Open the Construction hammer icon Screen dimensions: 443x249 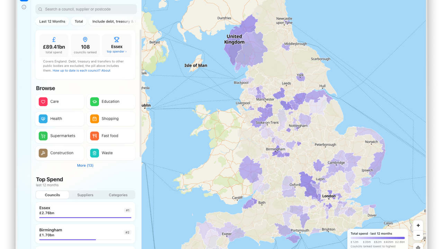click(43, 153)
